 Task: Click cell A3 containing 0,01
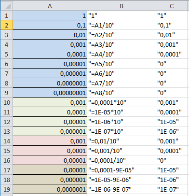click(x=50, y=35)
